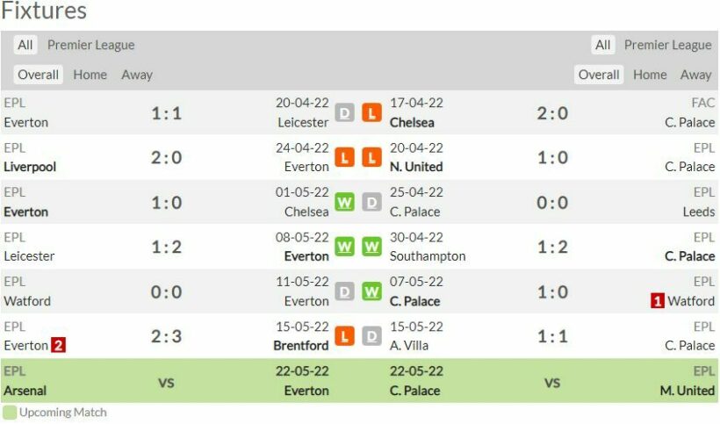720x424 pixels.
Task: Click Everton's red card indicator showing 2
Action: click(x=58, y=346)
